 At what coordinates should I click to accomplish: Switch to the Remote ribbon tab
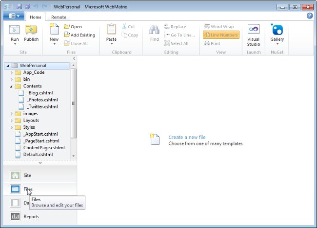(59, 17)
